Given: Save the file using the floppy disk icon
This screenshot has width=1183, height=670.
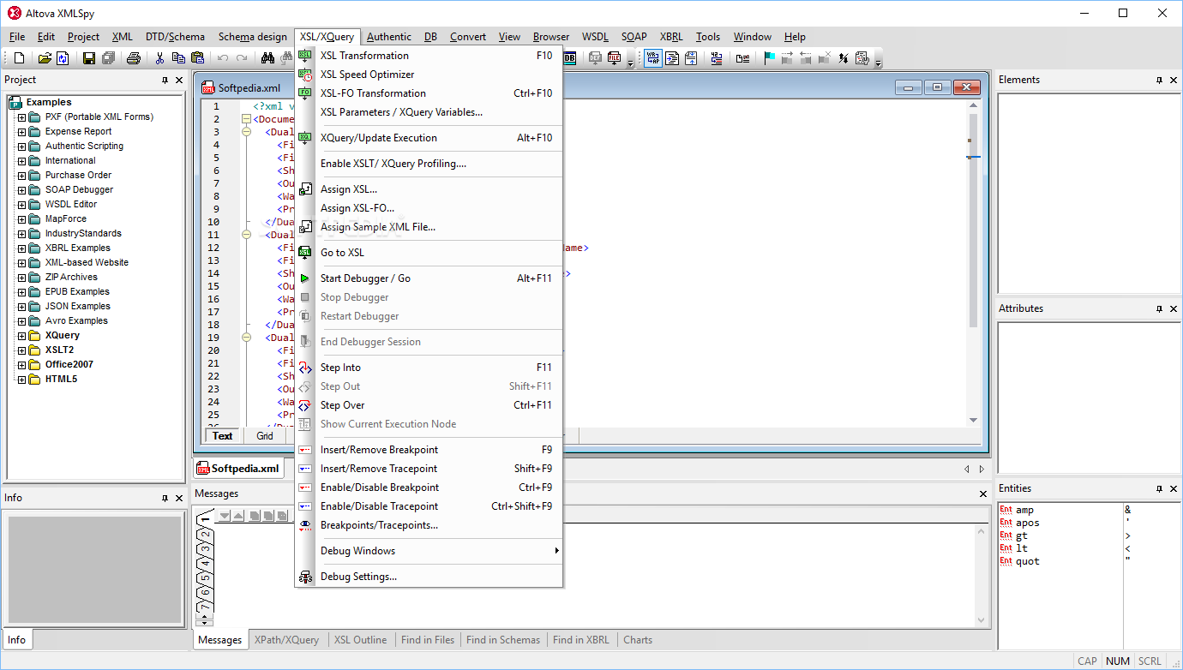Looking at the screenshot, I should coord(88,58).
